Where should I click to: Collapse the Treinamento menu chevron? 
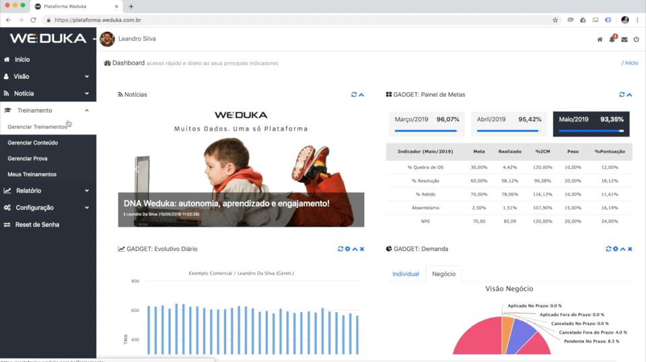(87, 110)
